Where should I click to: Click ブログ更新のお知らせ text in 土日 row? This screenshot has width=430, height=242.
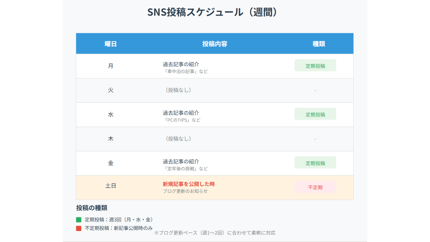(x=185, y=191)
